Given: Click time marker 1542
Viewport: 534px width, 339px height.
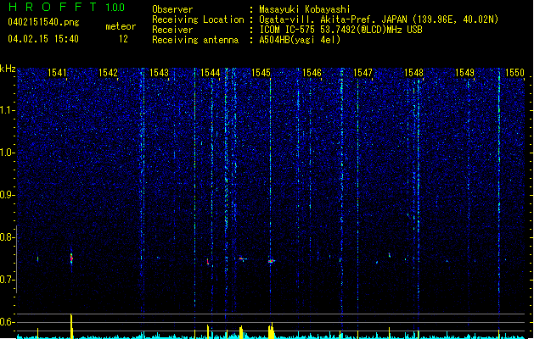Looking at the screenshot, I should pos(108,73).
